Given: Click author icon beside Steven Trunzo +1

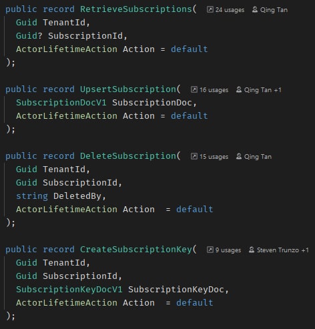Looking at the screenshot, I should (252, 250).
